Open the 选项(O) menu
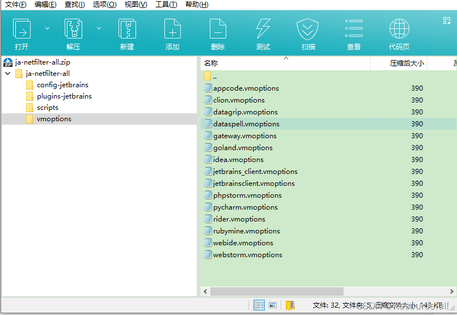 pyautogui.click(x=105, y=5)
